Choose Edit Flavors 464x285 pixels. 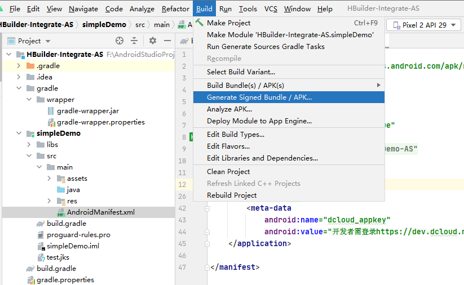tap(289, 146)
